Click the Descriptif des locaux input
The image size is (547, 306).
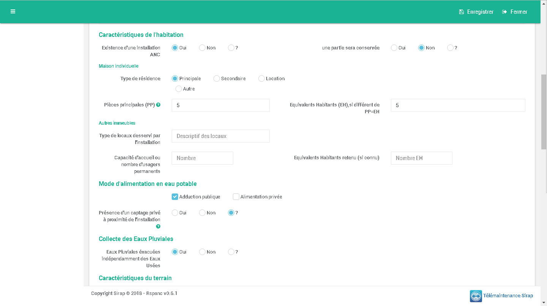pos(221,136)
